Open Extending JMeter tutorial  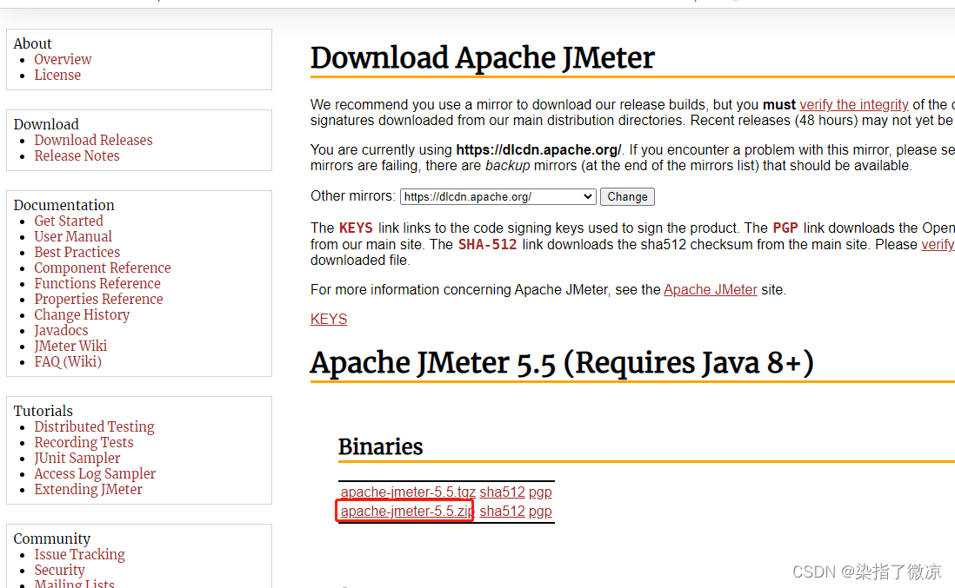(x=89, y=490)
